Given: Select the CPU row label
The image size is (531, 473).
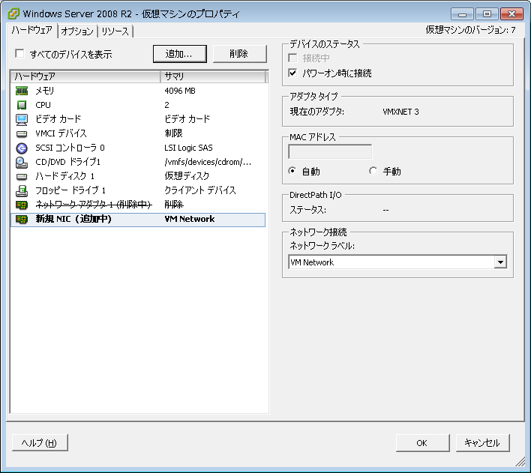Looking at the screenshot, I should [43, 105].
